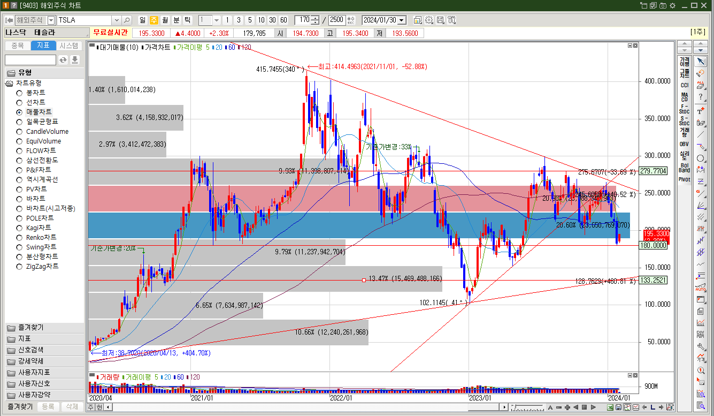The width and height of the screenshot is (714, 416).
Task: Select the 매물차트 radio option
Action: click(19, 112)
